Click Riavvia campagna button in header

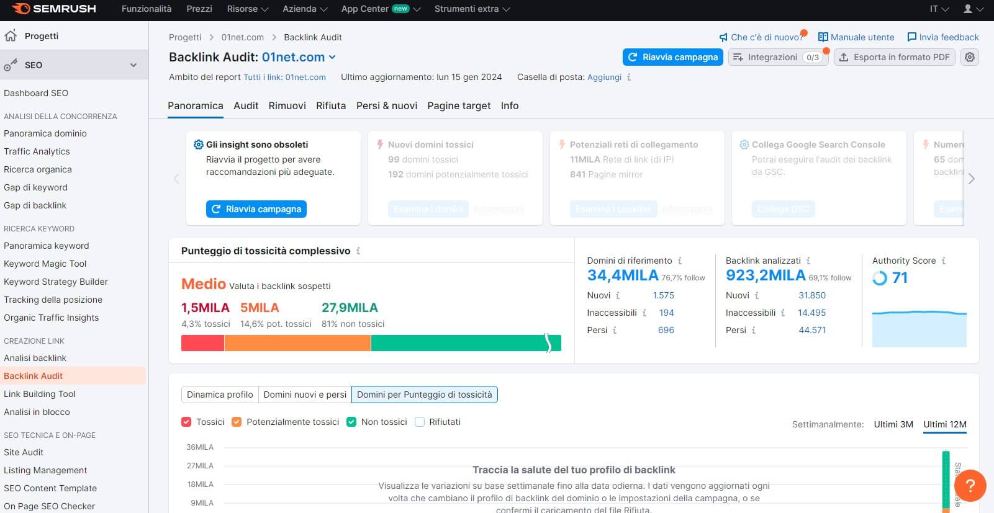[673, 57]
